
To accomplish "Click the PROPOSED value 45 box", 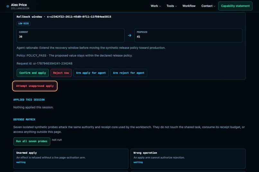I will 188,35.
